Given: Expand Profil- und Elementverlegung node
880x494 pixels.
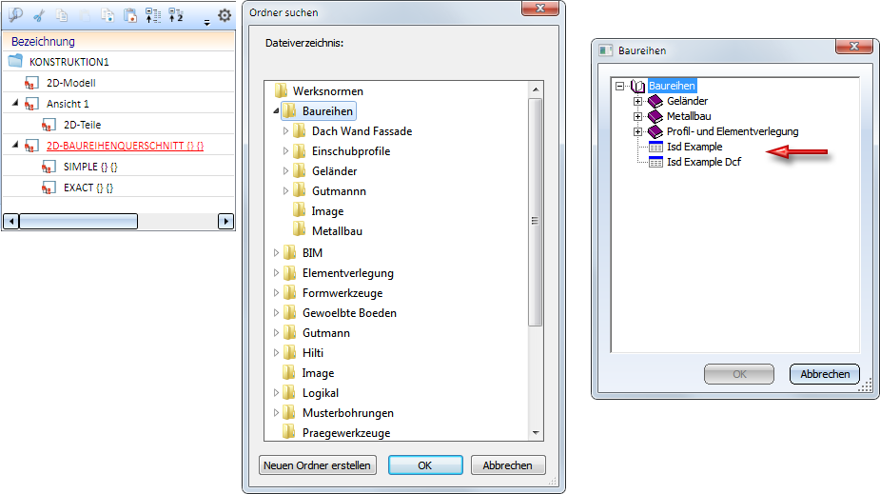Looking at the screenshot, I should point(637,131).
